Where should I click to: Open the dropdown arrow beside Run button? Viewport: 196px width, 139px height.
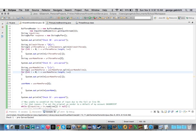pos(92,18)
